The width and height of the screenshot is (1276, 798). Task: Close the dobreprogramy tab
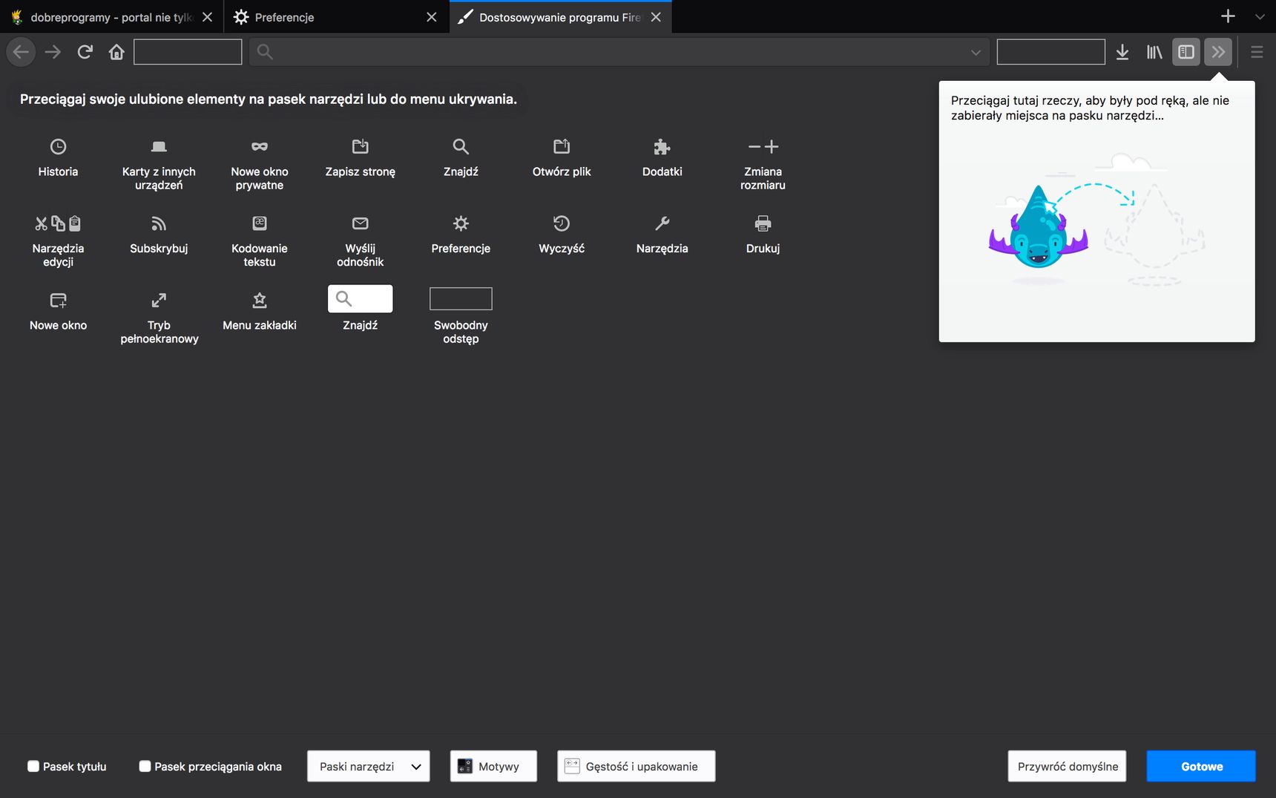pyautogui.click(x=208, y=16)
